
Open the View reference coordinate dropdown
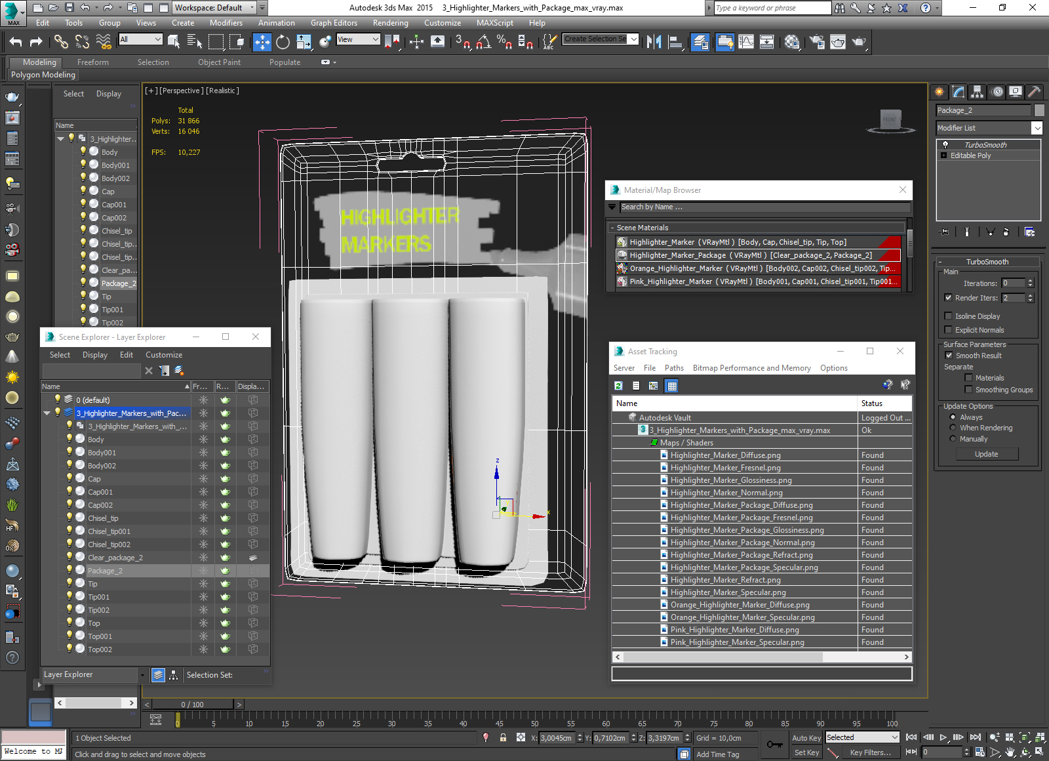(x=358, y=39)
